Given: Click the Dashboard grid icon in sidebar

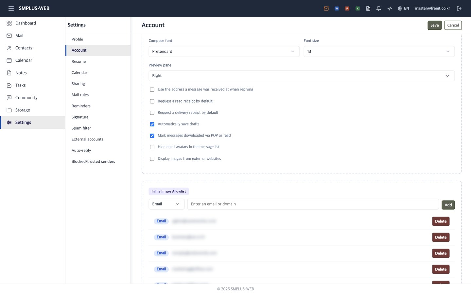Looking at the screenshot, I should point(9,23).
